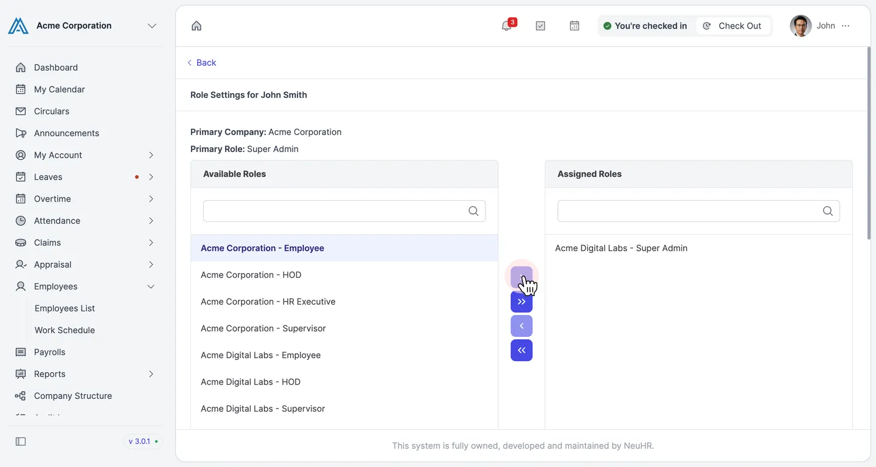The width and height of the screenshot is (876, 467).
Task: Click the Attendance clock icon
Action: pyautogui.click(x=21, y=221)
